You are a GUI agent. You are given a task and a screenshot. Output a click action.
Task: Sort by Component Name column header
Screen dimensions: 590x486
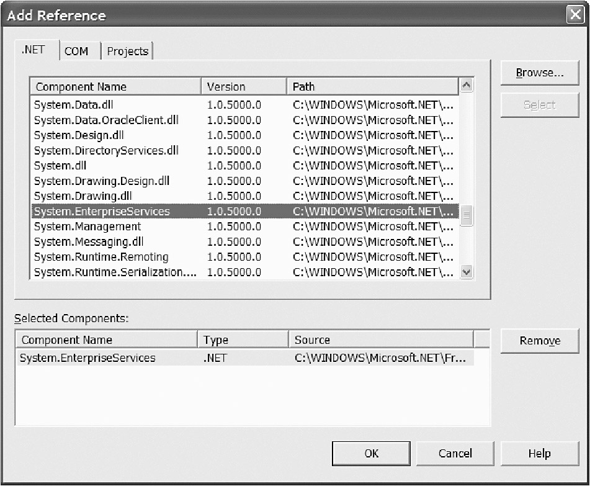coord(115,87)
